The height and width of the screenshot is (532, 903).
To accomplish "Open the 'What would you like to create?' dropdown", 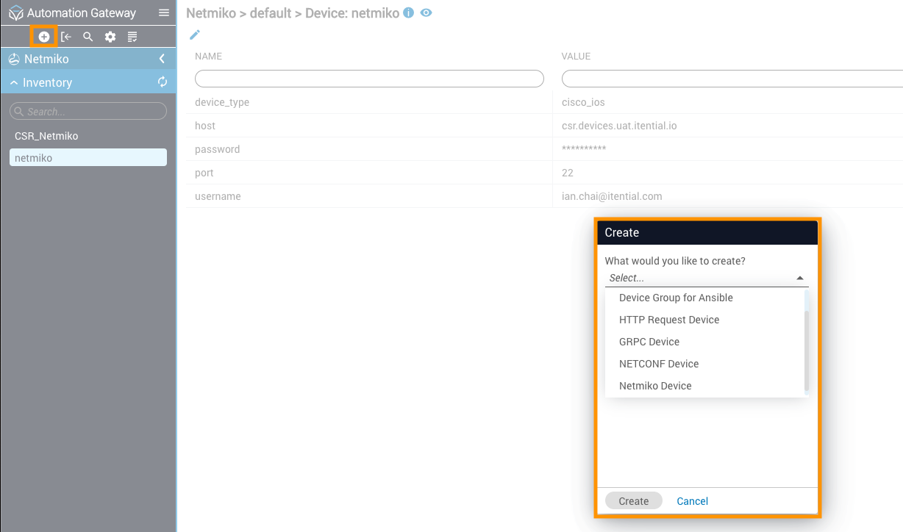I will pos(706,278).
